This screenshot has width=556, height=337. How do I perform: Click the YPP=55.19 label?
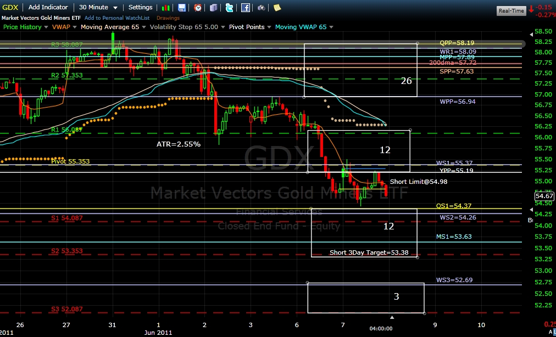coord(456,171)
